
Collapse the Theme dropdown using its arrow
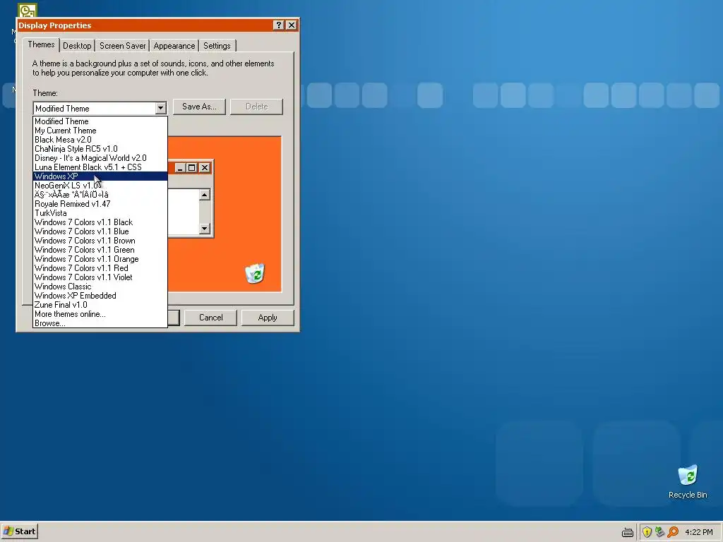pos(160,108)
